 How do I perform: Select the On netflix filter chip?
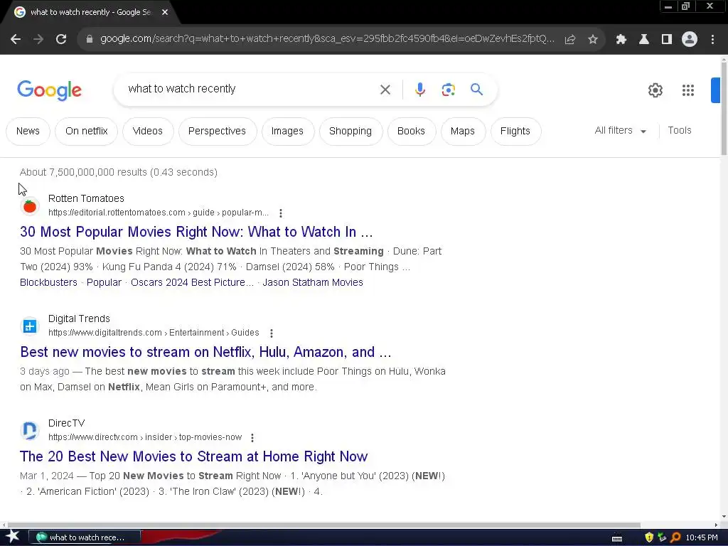click(x=86, y=131)
